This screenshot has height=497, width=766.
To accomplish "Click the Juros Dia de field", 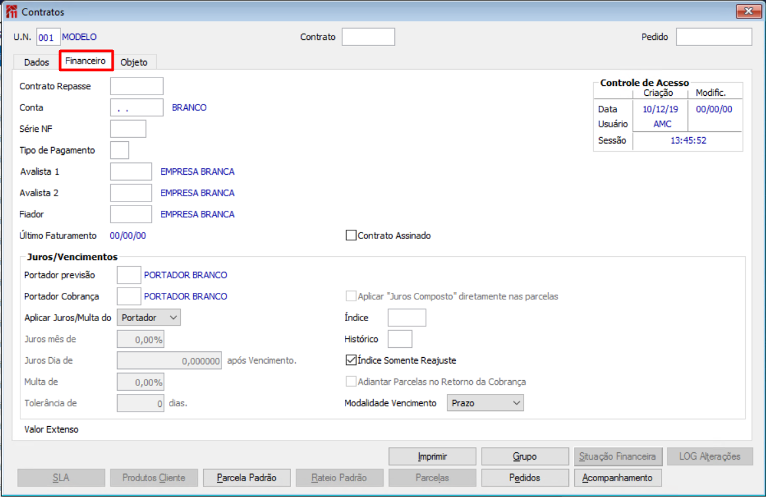I will (169, 360).
